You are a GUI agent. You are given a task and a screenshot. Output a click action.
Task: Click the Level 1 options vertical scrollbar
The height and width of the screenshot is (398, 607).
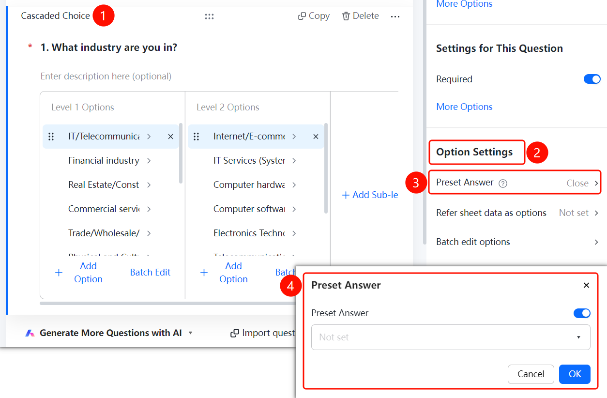click(181, 153)
